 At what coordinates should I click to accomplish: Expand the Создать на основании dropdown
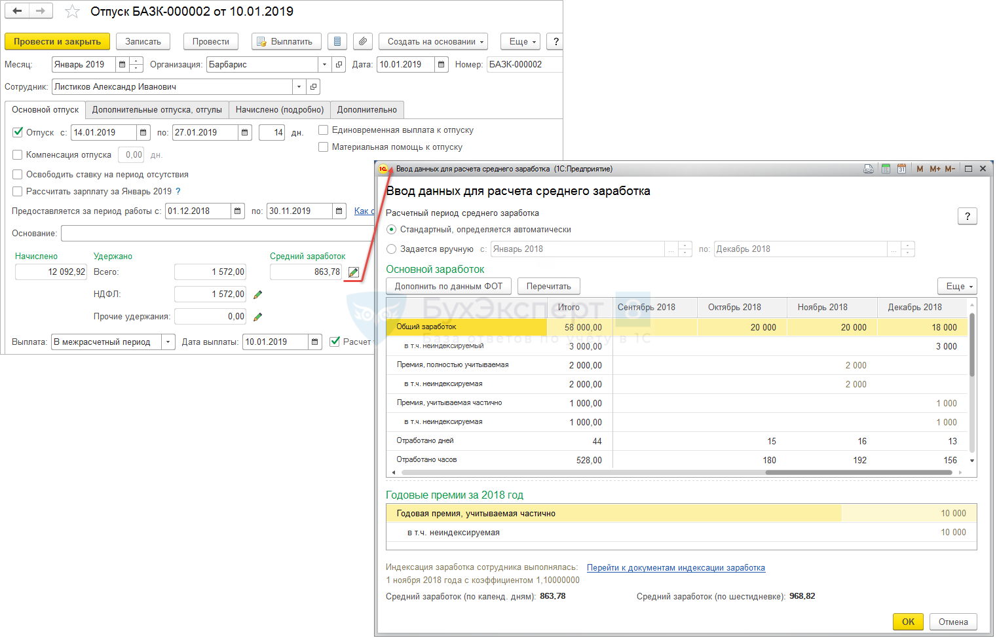433,41
